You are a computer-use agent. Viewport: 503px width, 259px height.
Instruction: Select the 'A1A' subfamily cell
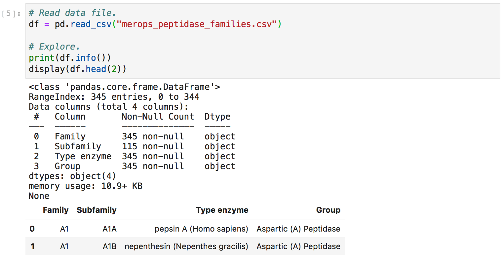tap(109, 229)
